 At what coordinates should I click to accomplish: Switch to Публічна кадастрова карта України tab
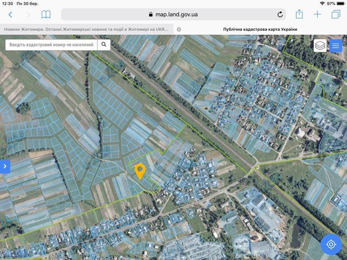coord(260,29)
